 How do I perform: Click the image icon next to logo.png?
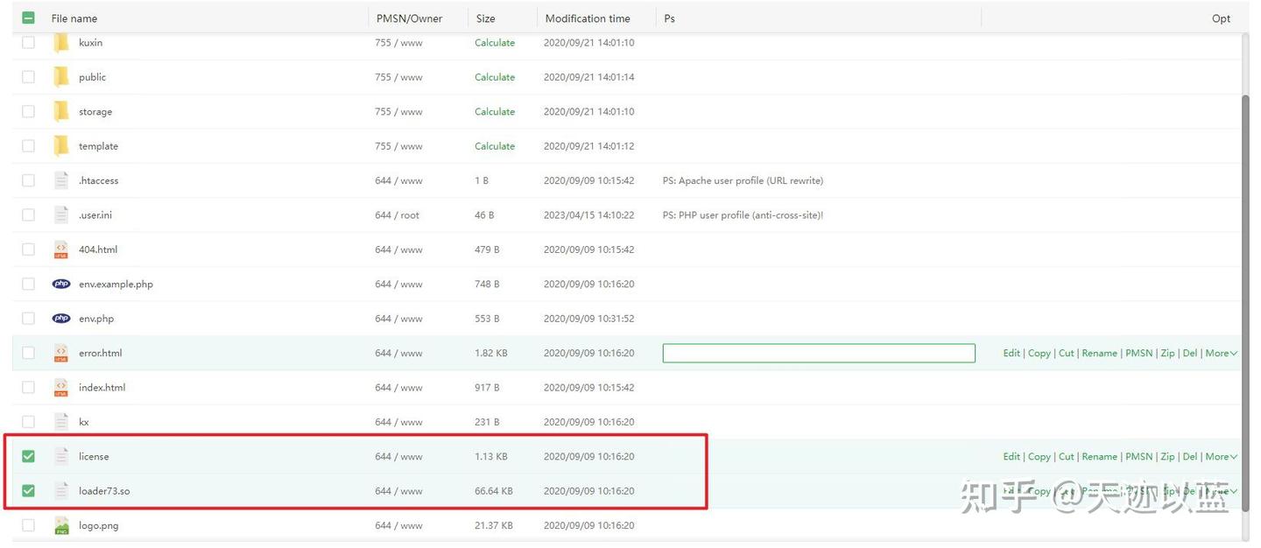coord(60,525)
